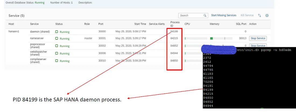Click the CPU column header
Viewport: 296px width, 112px height.
click(187, 24)
